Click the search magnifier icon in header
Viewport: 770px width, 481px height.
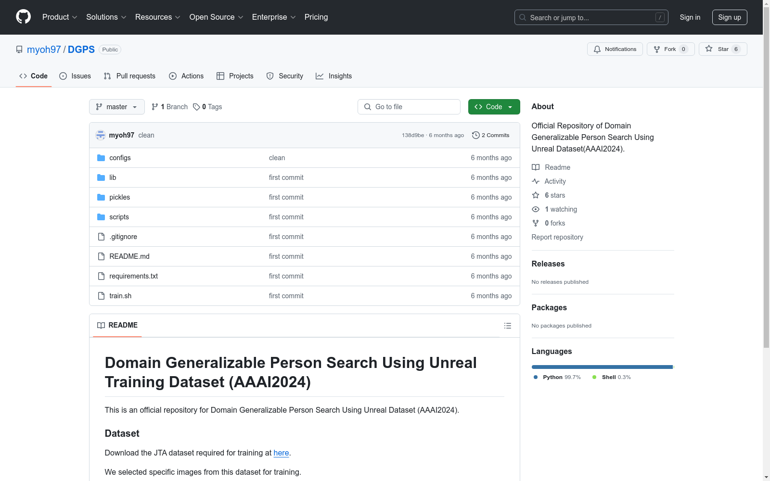point(523,17)
